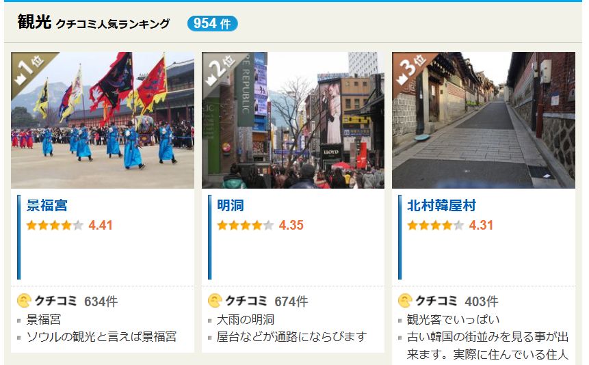The height and width of the screenshot is (365, 589).
Task: Open review 古い韓国の街並みを見る事が出来ます
Action: (488, 345)
